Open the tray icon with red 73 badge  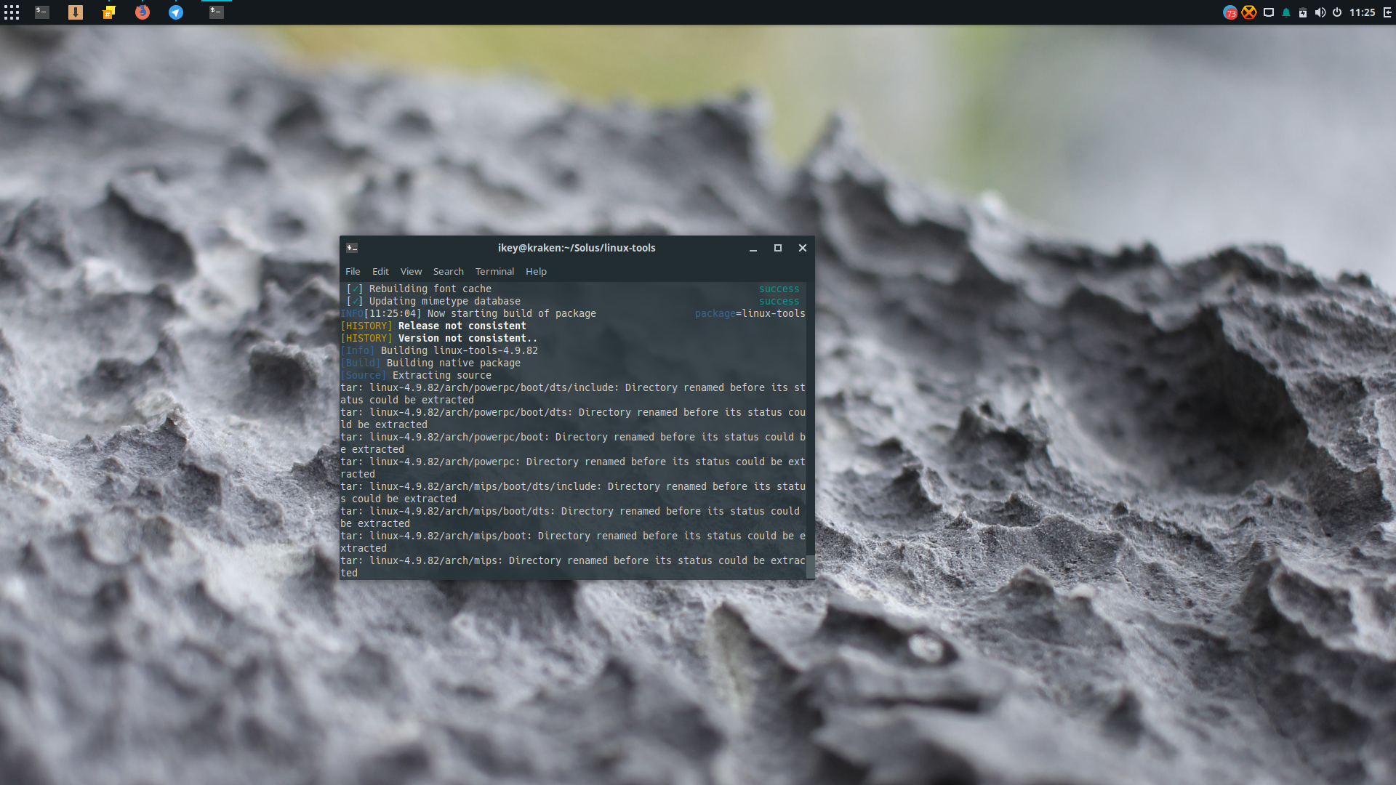tap(1230, 12)
